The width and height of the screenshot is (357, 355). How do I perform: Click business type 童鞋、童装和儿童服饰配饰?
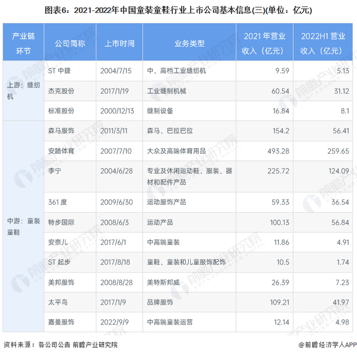(x=186, y=262)
